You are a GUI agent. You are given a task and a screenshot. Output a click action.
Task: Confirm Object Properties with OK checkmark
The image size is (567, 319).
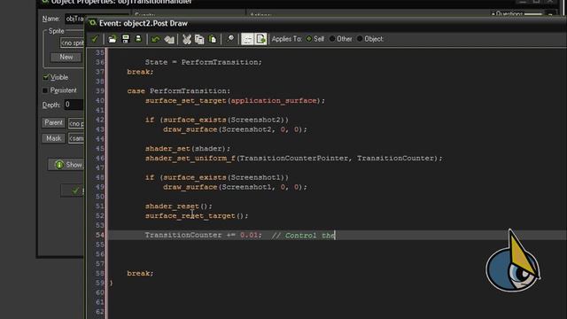coord(73,191)
